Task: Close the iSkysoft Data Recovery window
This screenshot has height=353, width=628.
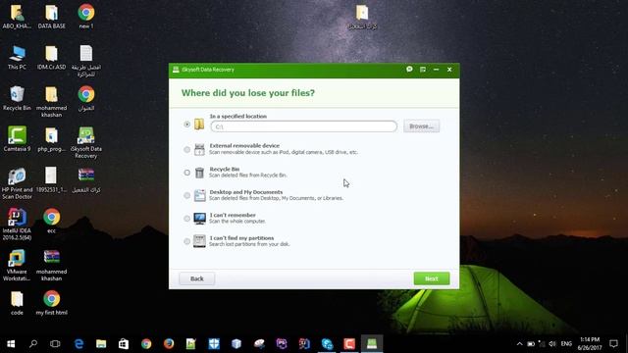Action: point(449,70)
